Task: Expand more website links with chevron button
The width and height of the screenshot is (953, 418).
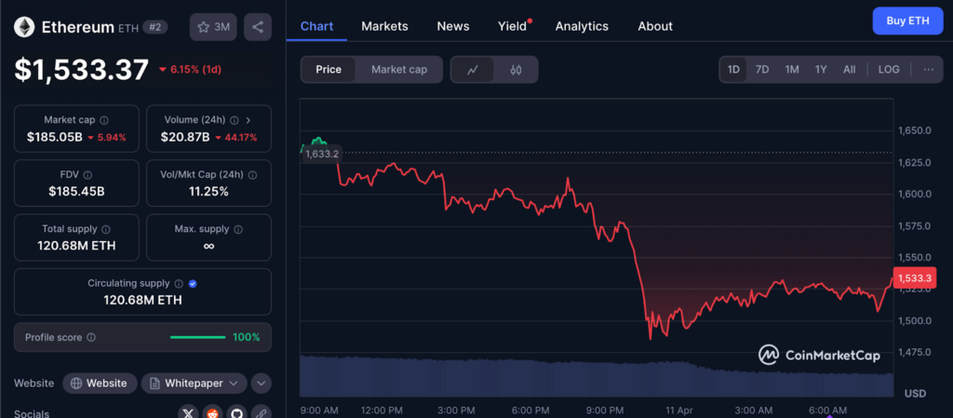Action: 261,384
